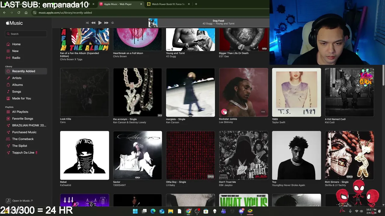This screenshot has height=216, width=385.
Task: Open A Kid Named Cudi cover
Action: point(350,92)
